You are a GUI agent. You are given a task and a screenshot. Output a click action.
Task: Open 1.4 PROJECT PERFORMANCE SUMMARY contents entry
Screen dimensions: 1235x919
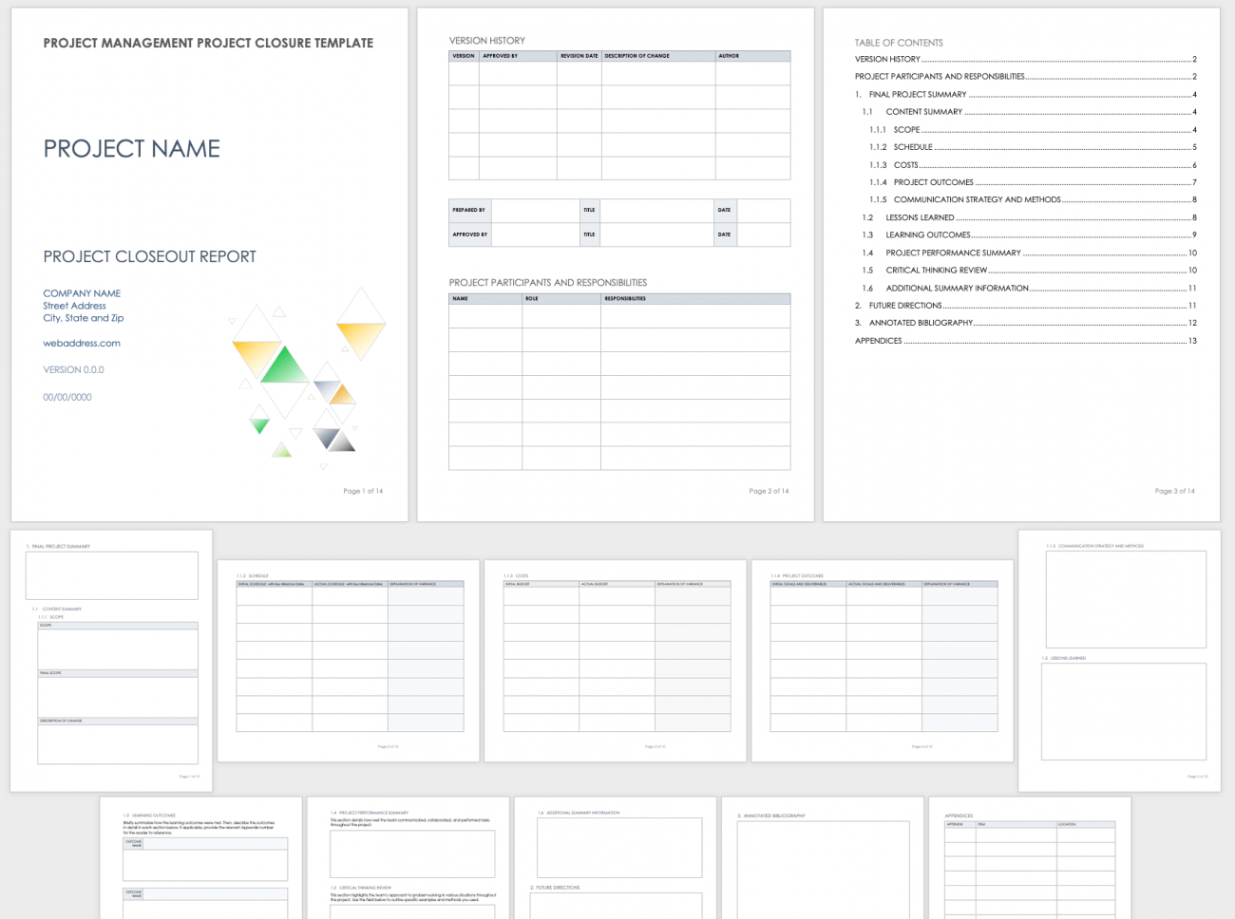(x=1030, y=253)
